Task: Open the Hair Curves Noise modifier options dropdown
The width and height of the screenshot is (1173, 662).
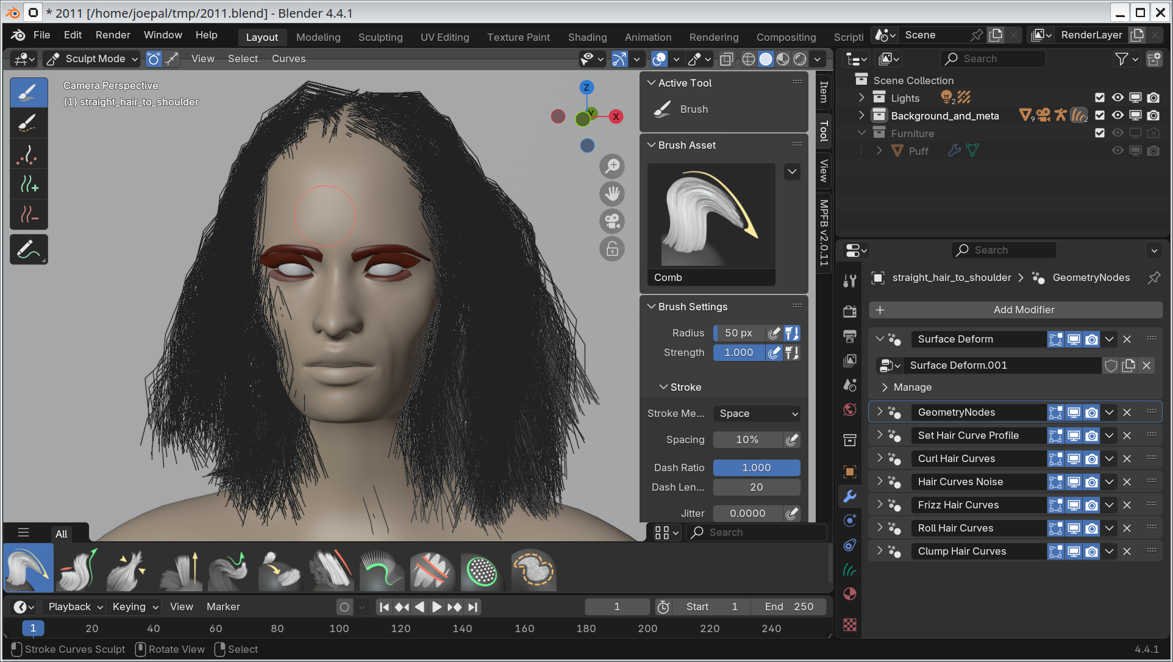Action: click(x=1109, y=482)
